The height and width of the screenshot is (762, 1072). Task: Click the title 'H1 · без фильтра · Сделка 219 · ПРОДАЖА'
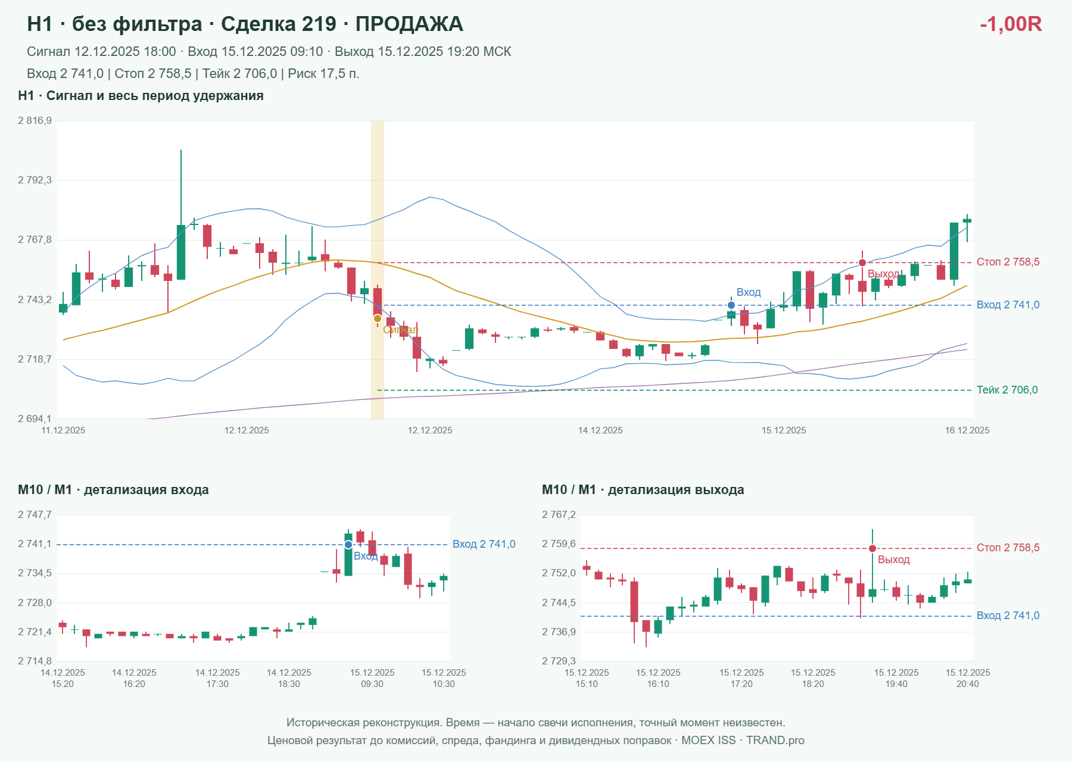coord(245,24)
